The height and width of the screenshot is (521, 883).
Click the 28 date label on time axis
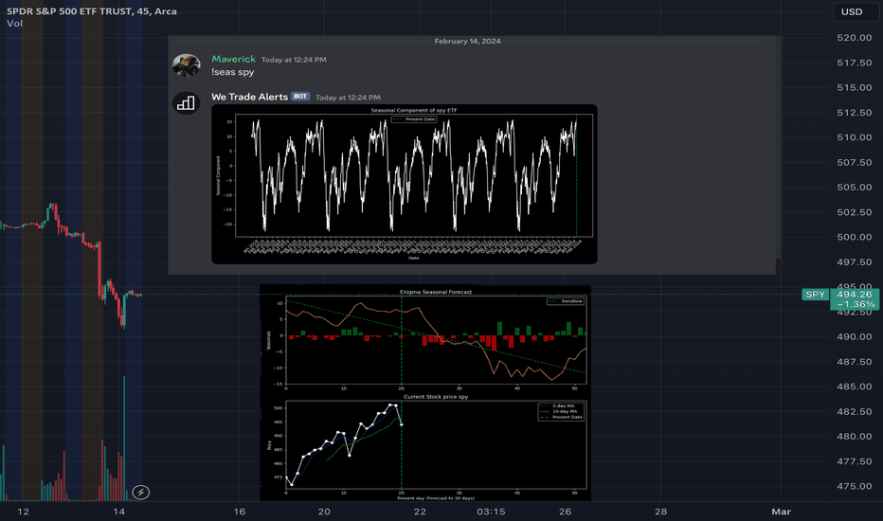tap(660, 512)
